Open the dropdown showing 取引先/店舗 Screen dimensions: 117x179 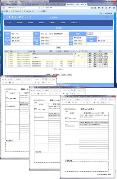(x=78, y=38)
